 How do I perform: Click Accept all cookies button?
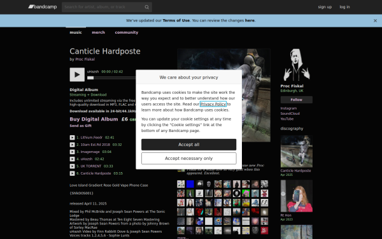coord(189,145)
